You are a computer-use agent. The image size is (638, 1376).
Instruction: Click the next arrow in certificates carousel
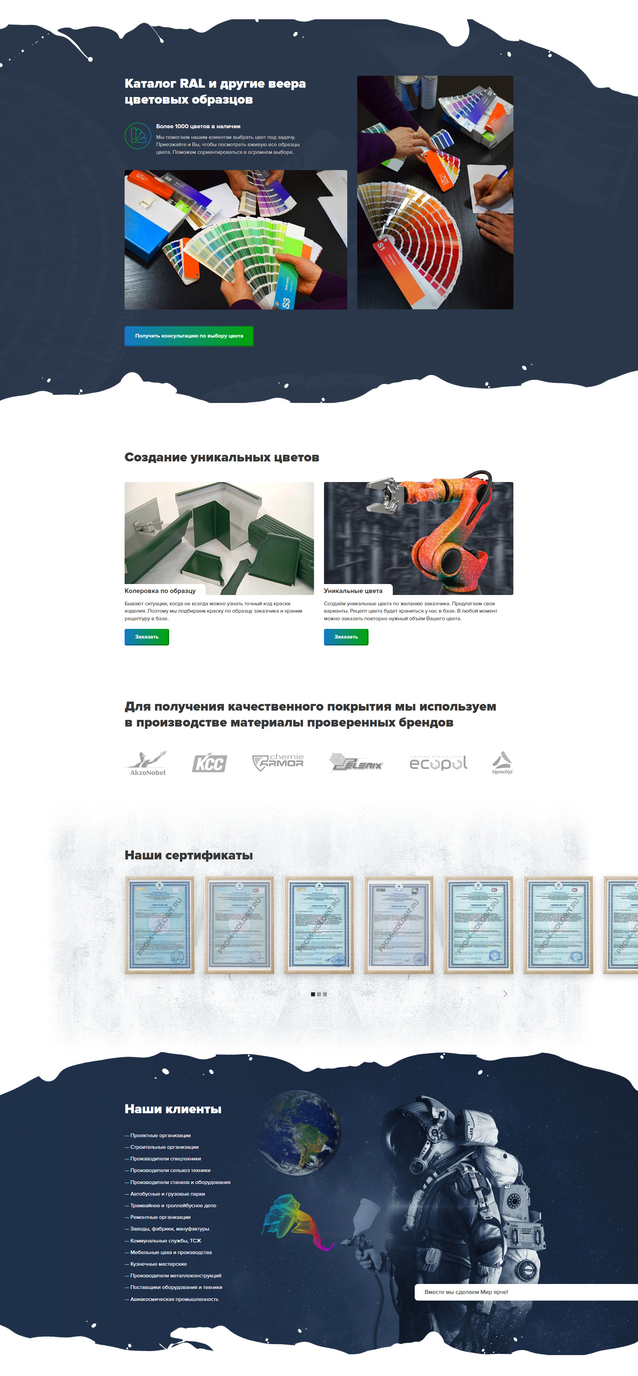pyautogui.click(x=505, y=994)
